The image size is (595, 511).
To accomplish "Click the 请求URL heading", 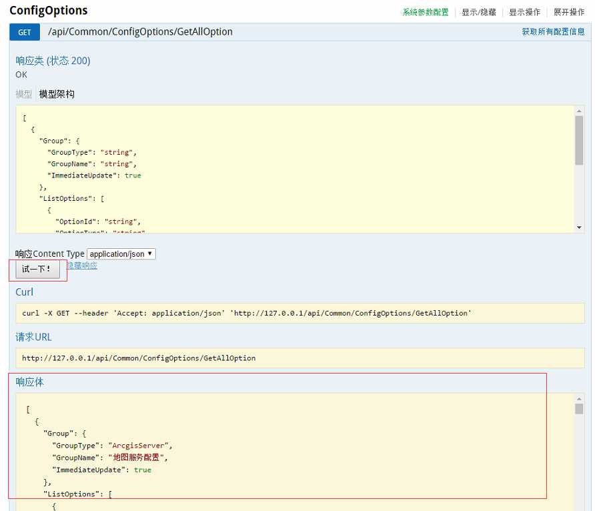I will (x=33, y=337).
